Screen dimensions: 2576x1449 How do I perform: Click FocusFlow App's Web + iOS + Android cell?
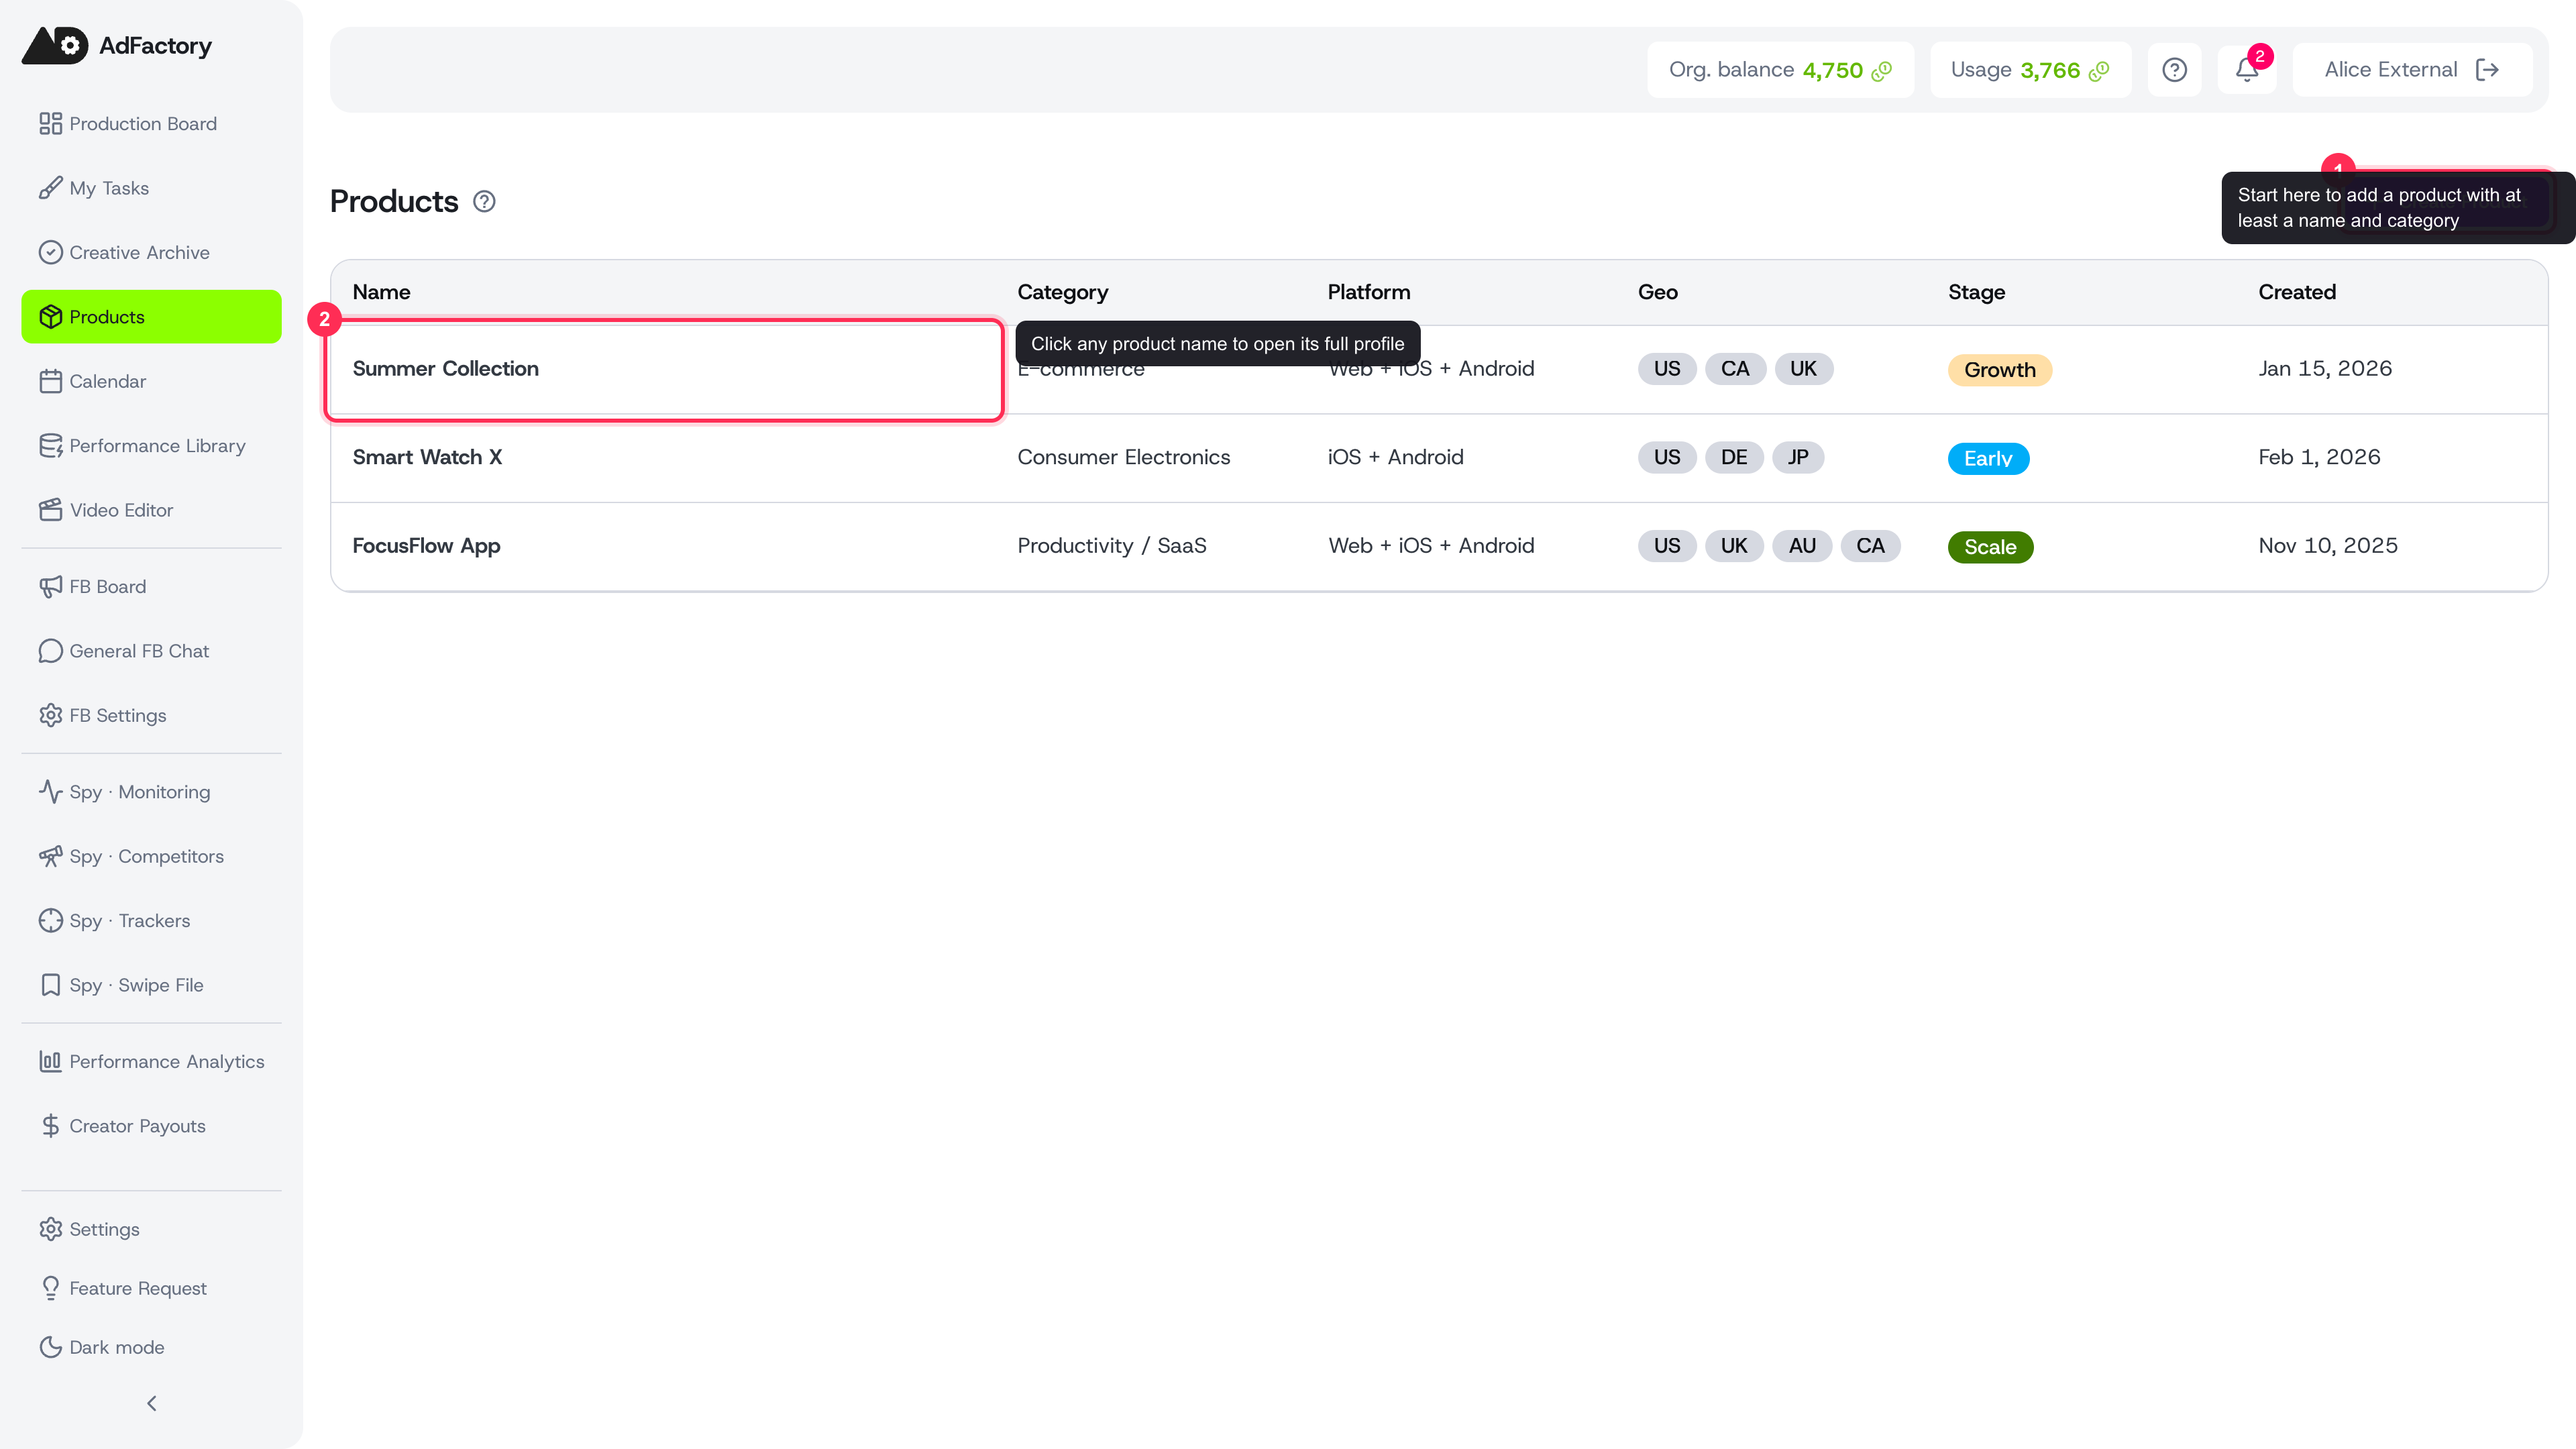(x=1431, y=546)
